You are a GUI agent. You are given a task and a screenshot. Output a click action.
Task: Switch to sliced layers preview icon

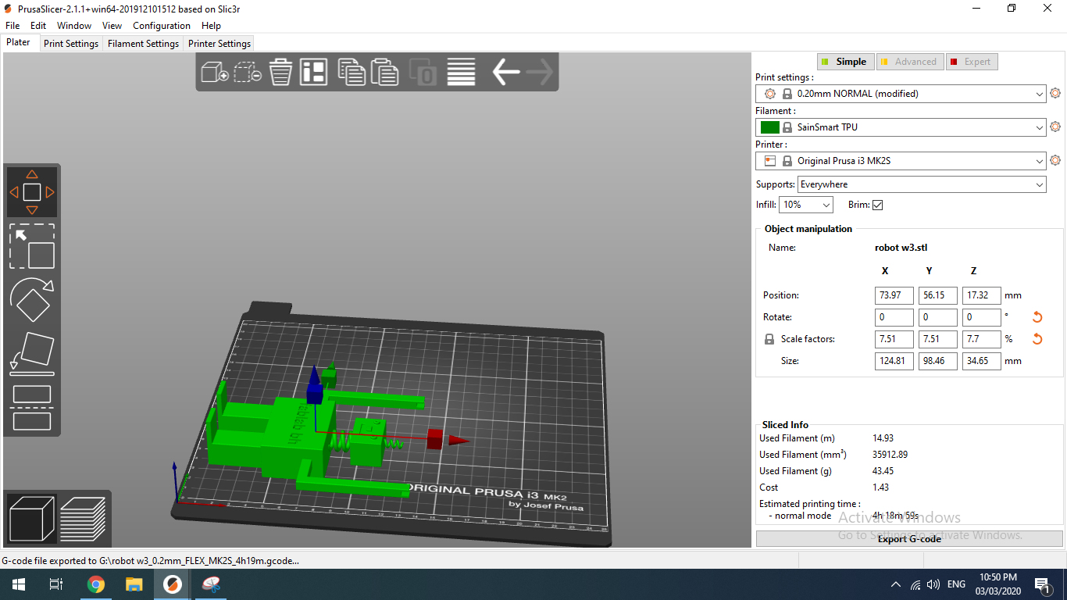point(83,520)
